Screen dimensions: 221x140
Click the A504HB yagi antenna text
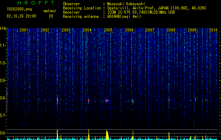(124, 16)
